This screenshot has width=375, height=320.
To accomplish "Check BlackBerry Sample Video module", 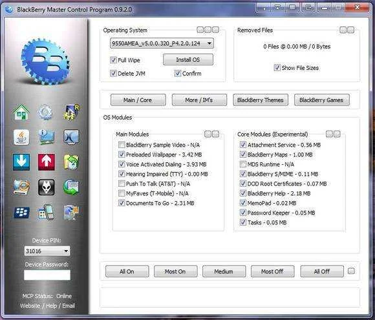I will (122, 145).
